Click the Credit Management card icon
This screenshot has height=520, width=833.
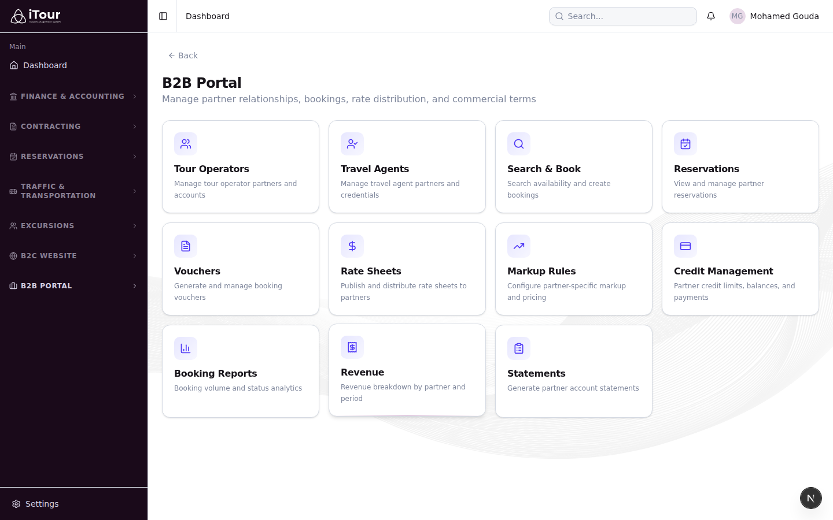coord(685,246)
